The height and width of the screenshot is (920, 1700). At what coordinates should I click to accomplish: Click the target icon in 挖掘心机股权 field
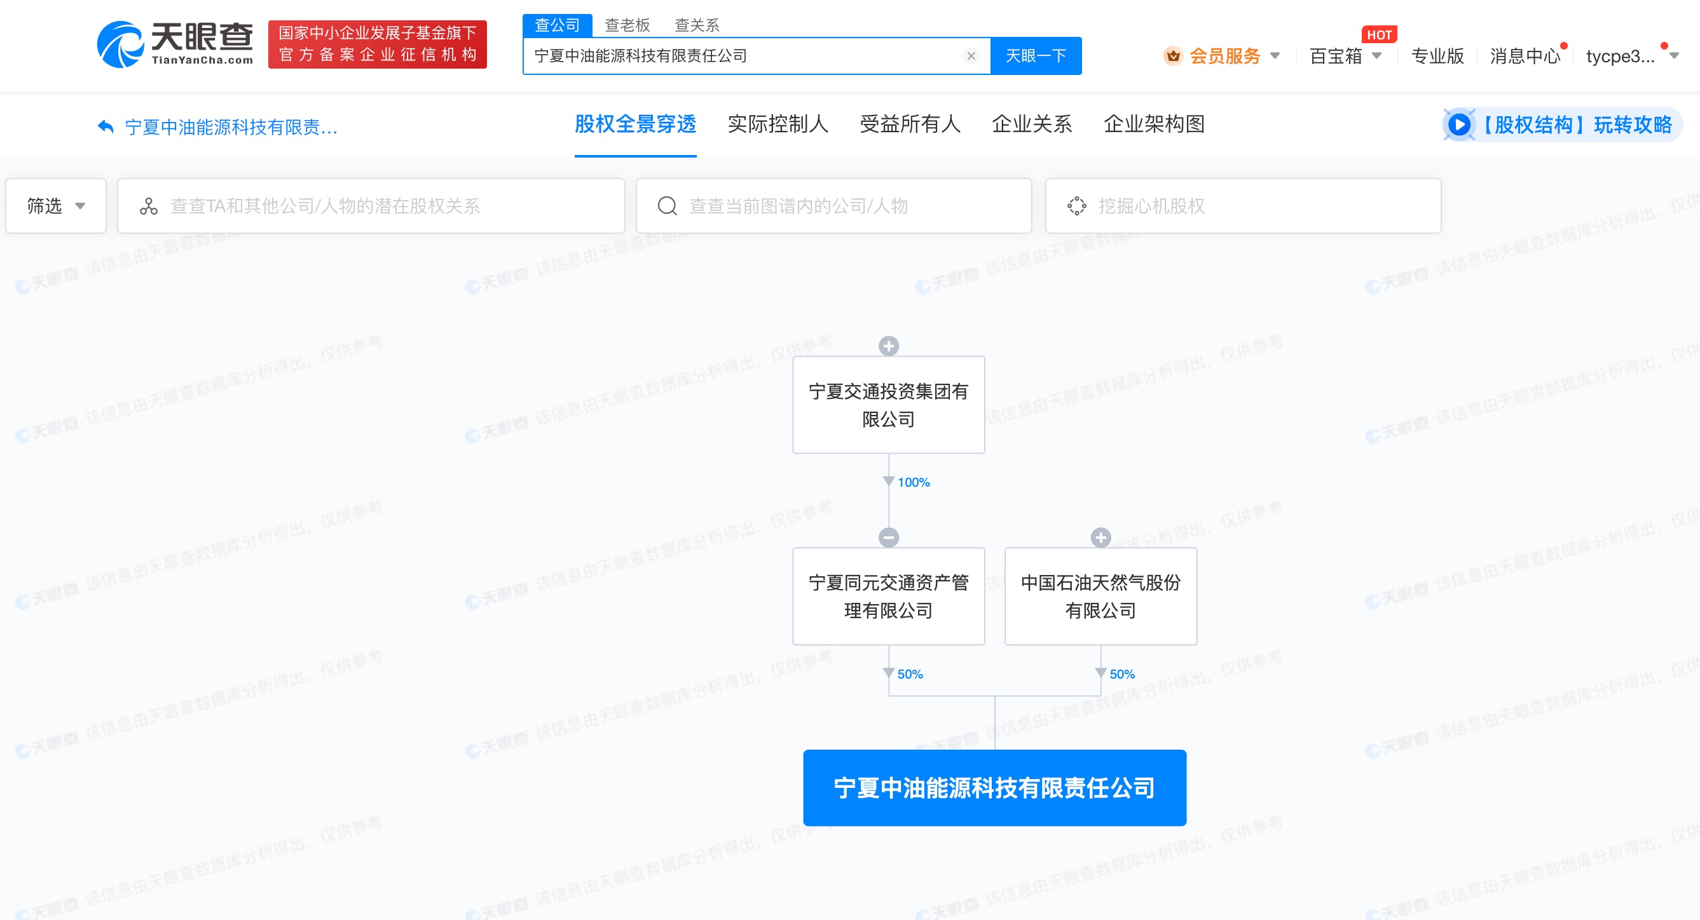(x=1076, y=206)
